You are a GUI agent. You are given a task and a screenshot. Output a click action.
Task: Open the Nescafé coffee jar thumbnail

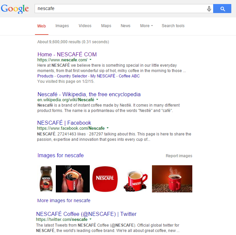(46, 179)
